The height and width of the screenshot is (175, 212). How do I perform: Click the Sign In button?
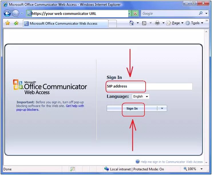(x=132, y=108)
